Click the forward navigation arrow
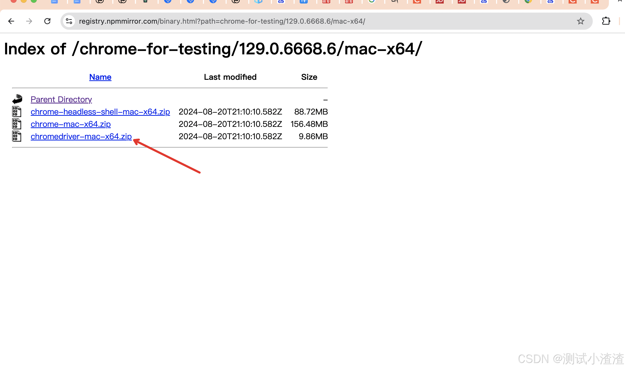This screenshot has height=369, width=625. 29,21
